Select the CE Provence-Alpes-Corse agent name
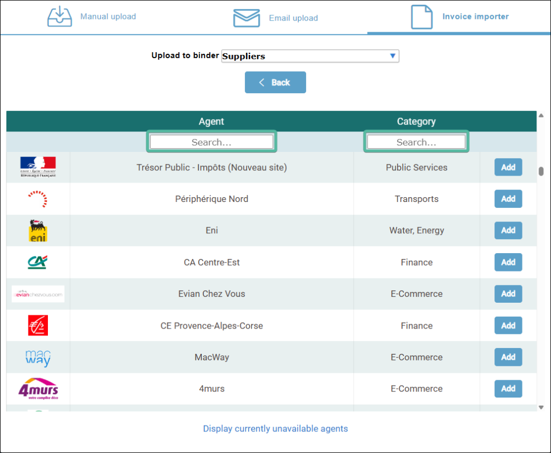 (211, 326)
